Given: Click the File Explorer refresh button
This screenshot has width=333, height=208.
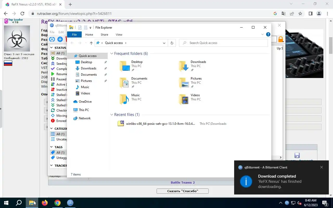Looking at the screenshot, I should 172,43.
